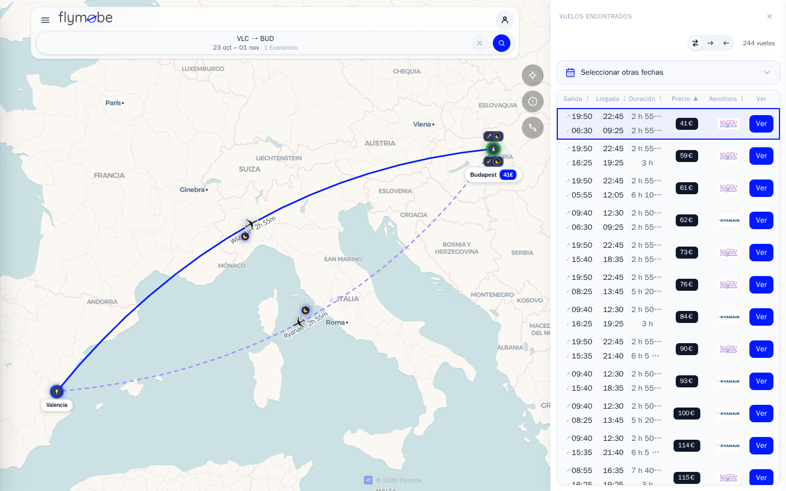Screen dimensions: 786x491
Task: Click Ver for the 59€ flight
Action: [761, 156]
